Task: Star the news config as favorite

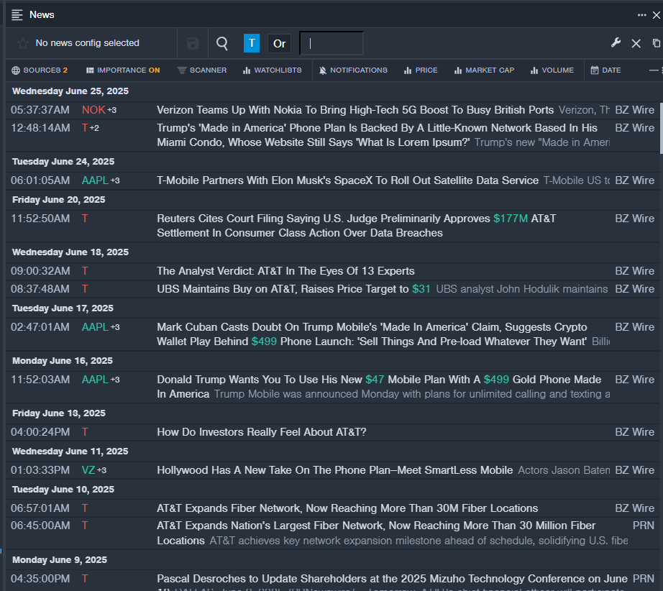Action: tap(23, 43)
